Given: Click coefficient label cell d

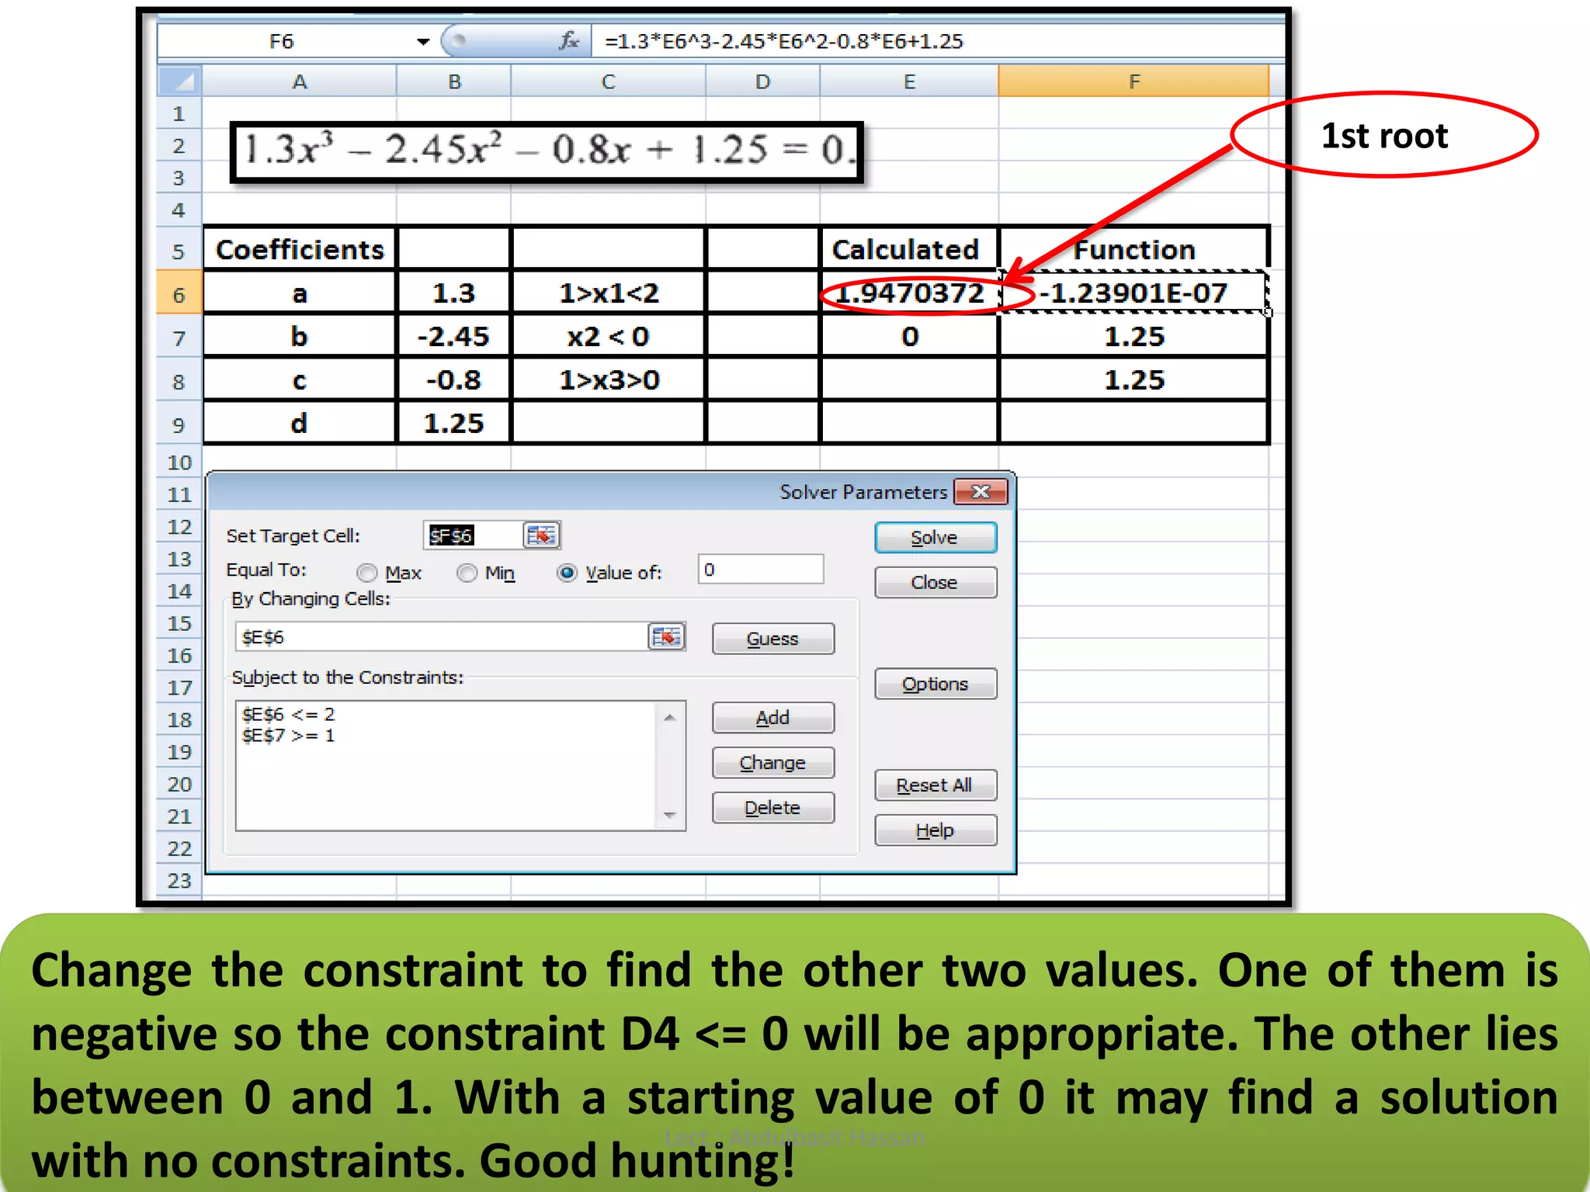Looking at the screenshot, I should tap(300, 423).
